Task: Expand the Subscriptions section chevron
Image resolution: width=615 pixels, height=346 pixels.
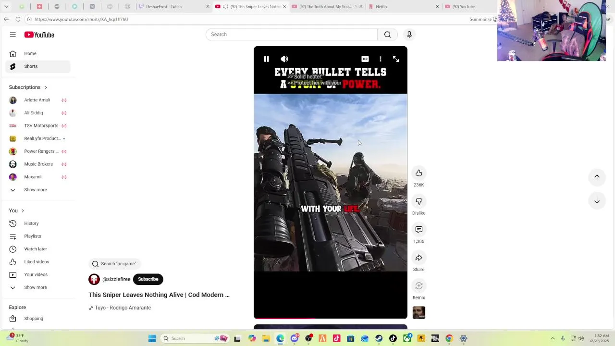Action: (x=46, y=87)
